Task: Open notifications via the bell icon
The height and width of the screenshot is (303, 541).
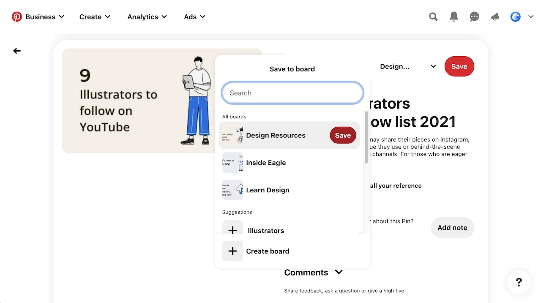Action: point(454,16)
